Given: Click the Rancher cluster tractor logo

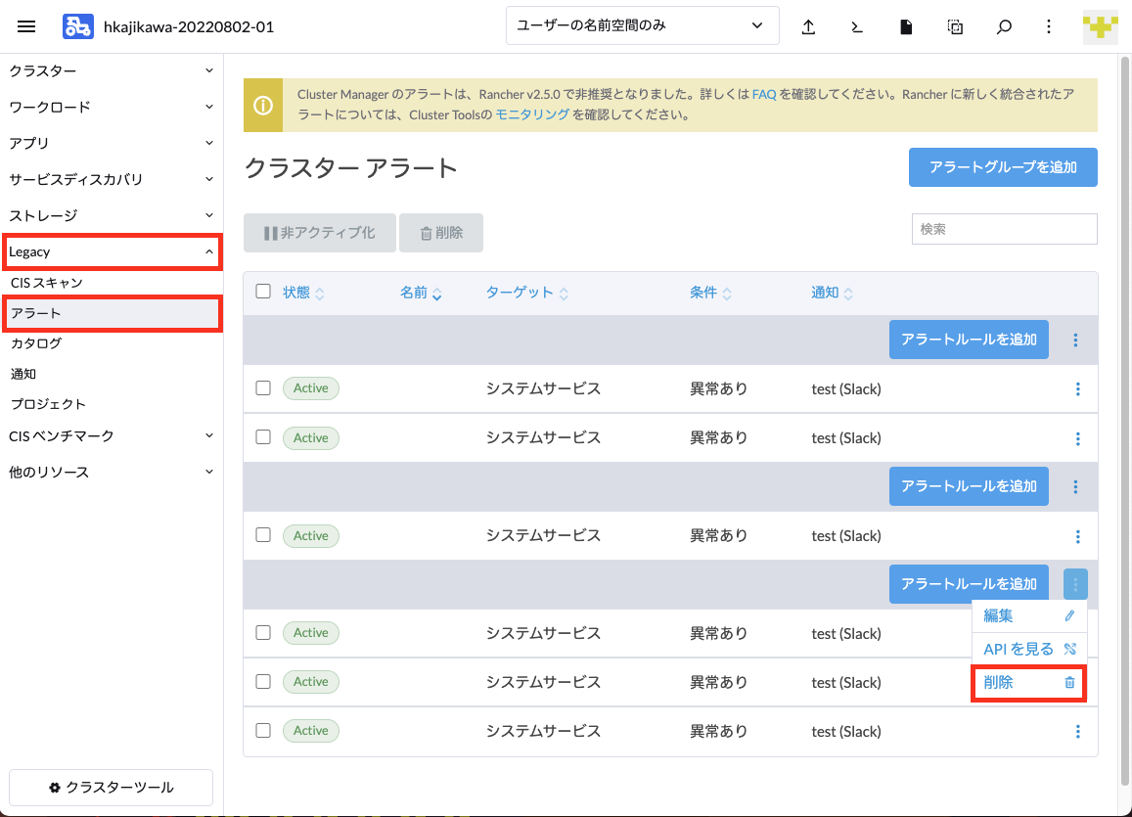Looking at the screenshot, I should (78, 26).
